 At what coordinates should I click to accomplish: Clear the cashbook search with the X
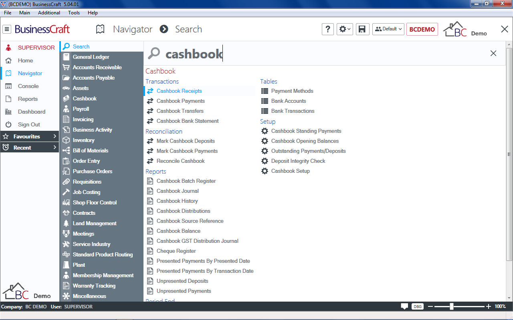pyautogui.click(x=493, y=53)
